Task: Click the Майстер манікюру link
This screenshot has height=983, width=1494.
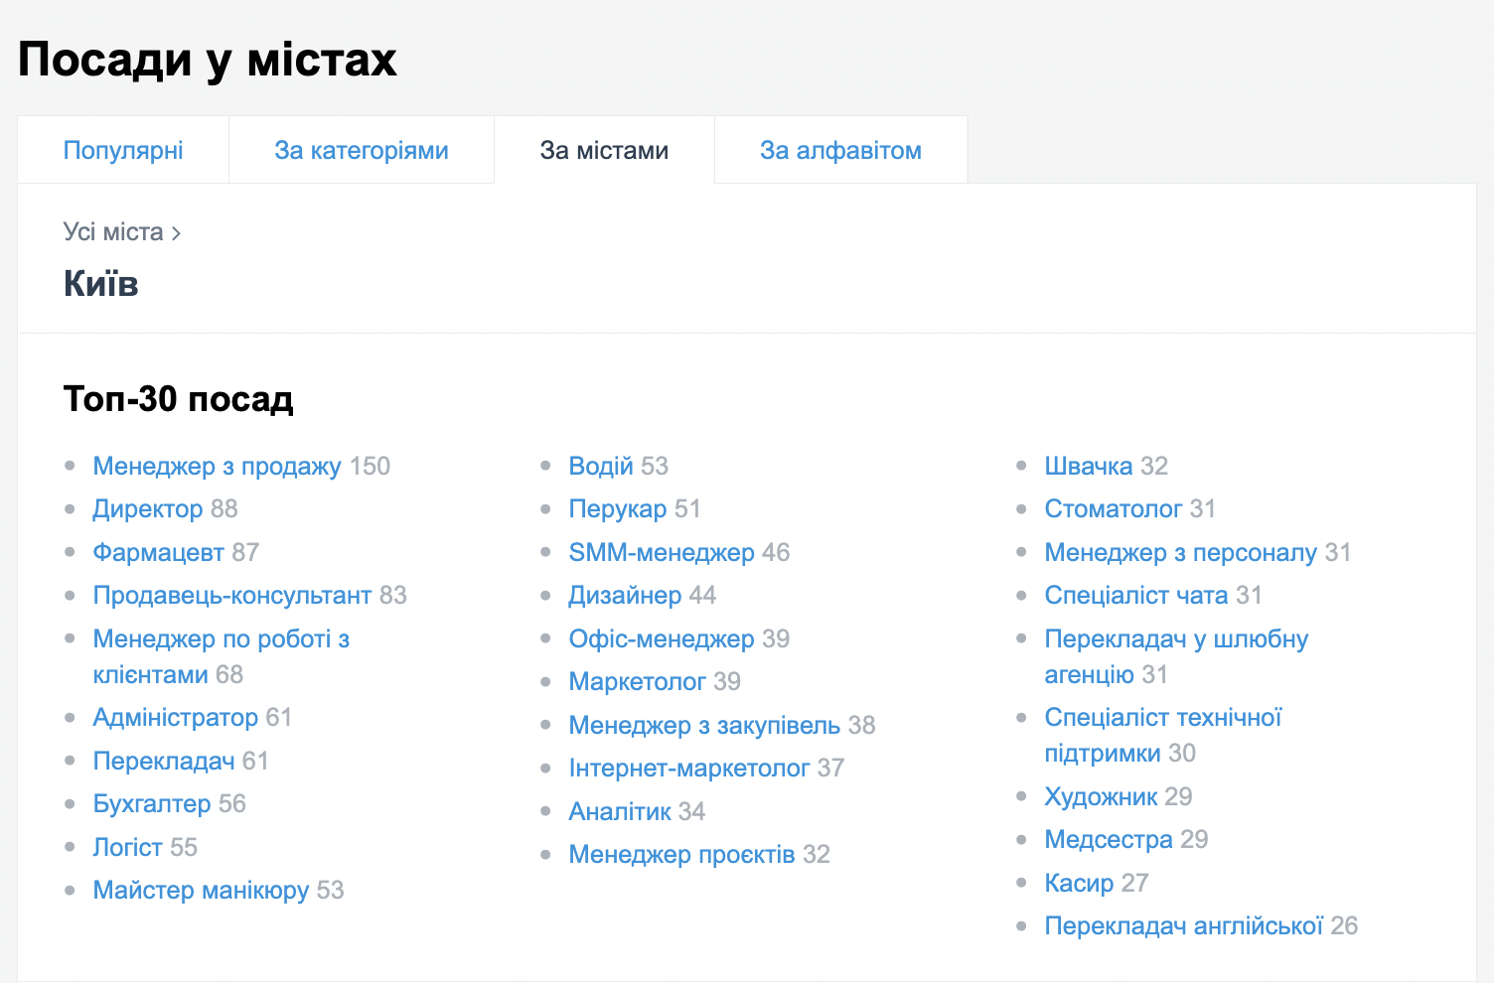Action: [201, 891]
